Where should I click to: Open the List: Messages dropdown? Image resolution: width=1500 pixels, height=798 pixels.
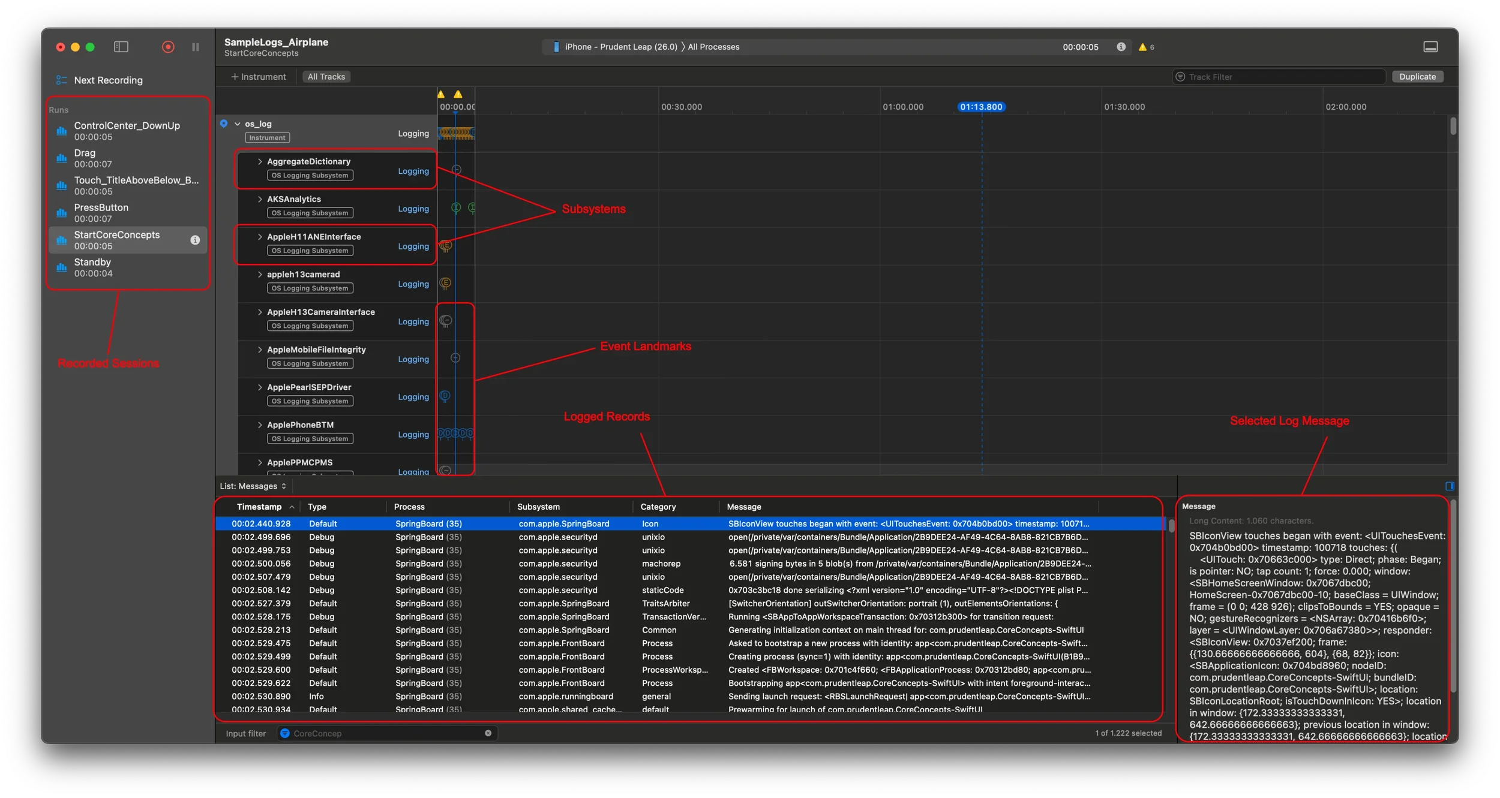[x=253, y=486]
